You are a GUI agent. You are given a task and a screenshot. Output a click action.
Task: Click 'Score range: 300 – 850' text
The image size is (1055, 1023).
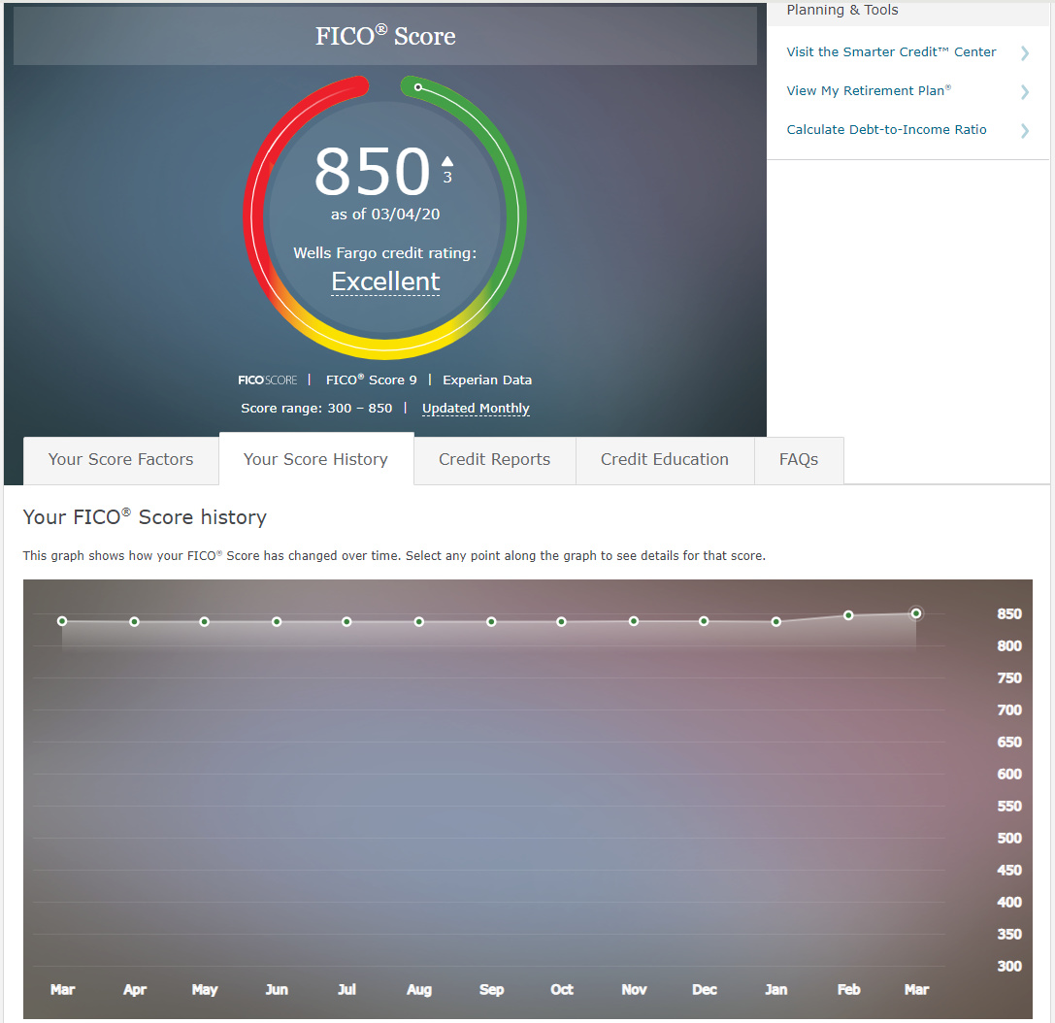tap(316, 408)
